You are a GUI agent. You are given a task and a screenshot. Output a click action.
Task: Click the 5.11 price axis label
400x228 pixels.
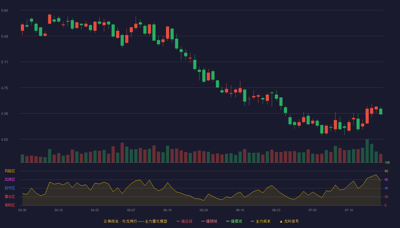5,62
